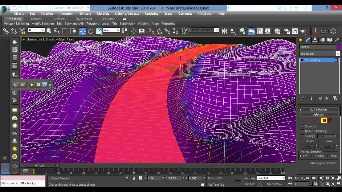
Task: Enable the By Vertex checkbox
Action: point(302,126)
